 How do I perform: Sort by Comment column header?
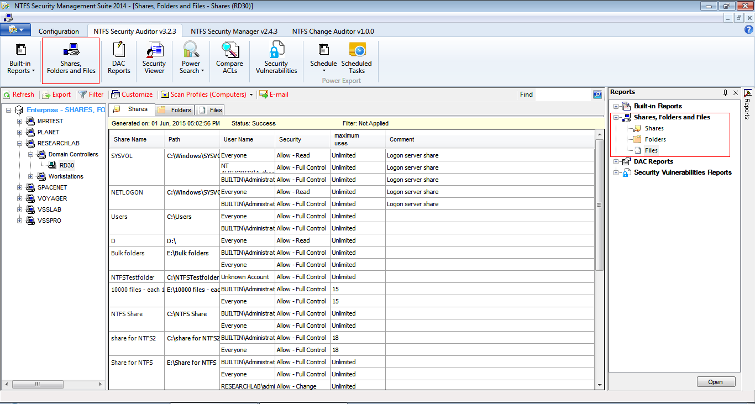490,140
